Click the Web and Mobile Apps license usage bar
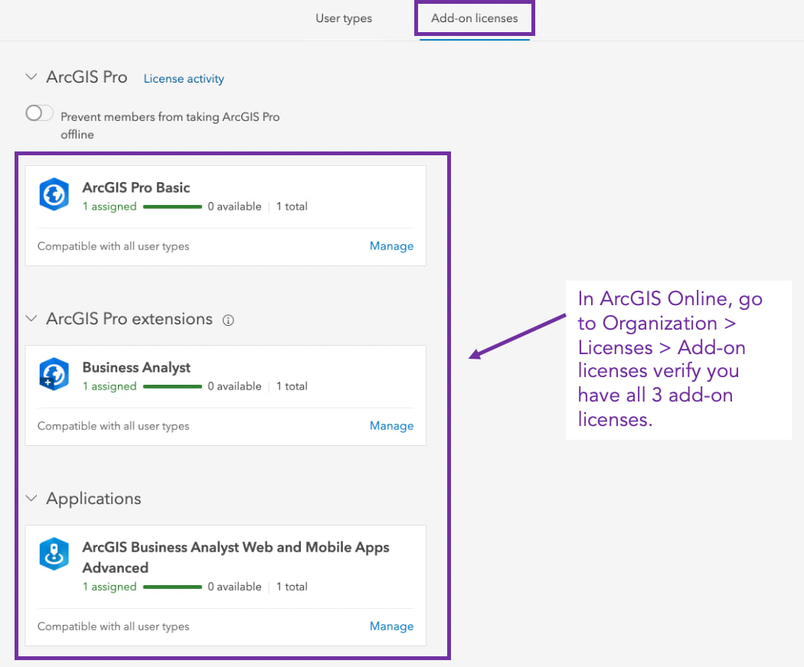804x667 pixels. tap(172, 587)
